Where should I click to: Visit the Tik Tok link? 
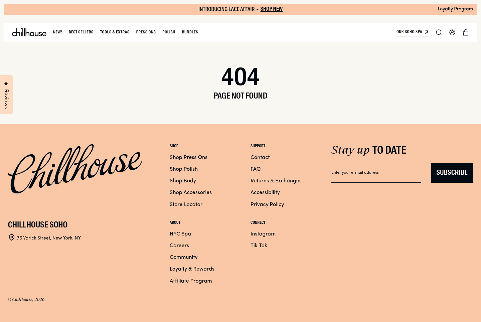259,246
